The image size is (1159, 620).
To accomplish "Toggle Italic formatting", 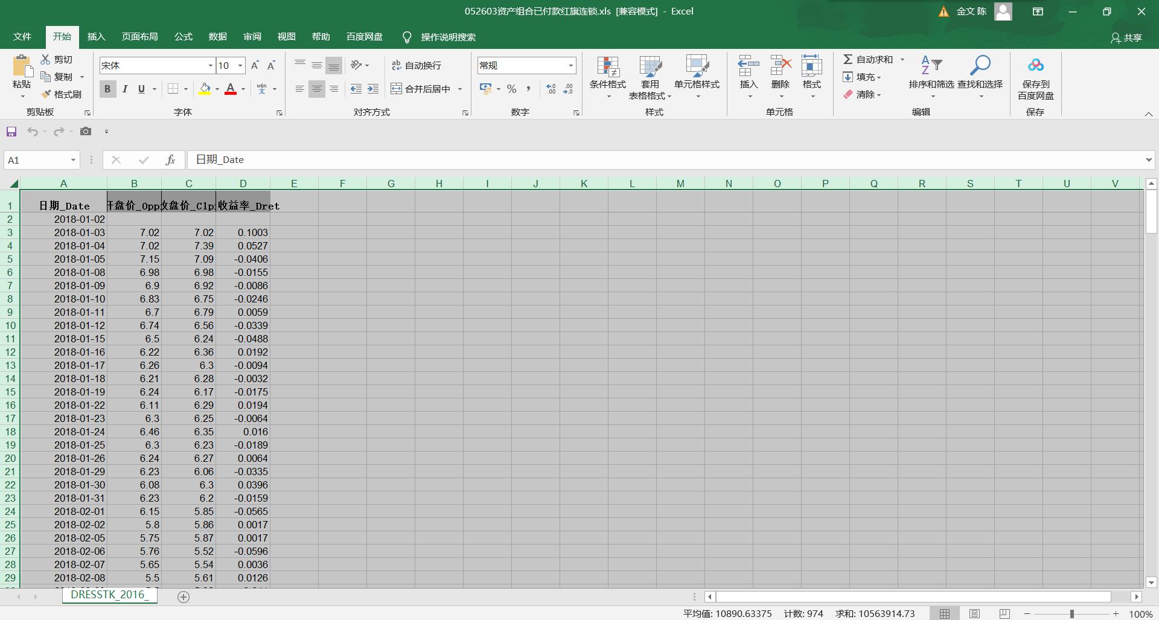I will 125,89.
